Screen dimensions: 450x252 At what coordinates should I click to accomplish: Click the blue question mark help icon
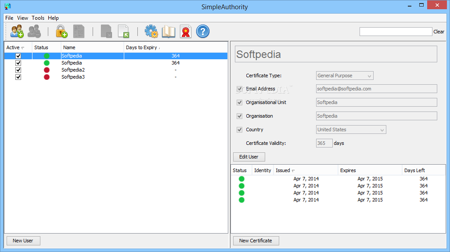click(x=203, y=31)
